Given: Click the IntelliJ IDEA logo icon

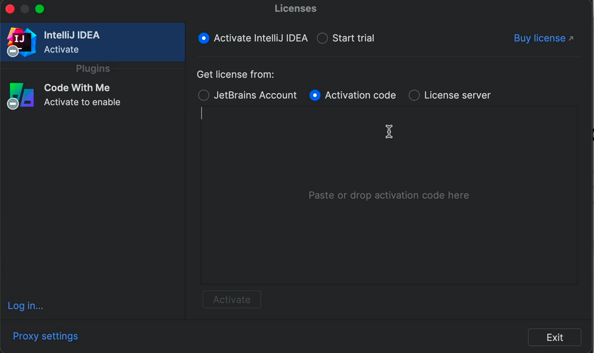Looking at the screenshot, I should click(22, 41).
